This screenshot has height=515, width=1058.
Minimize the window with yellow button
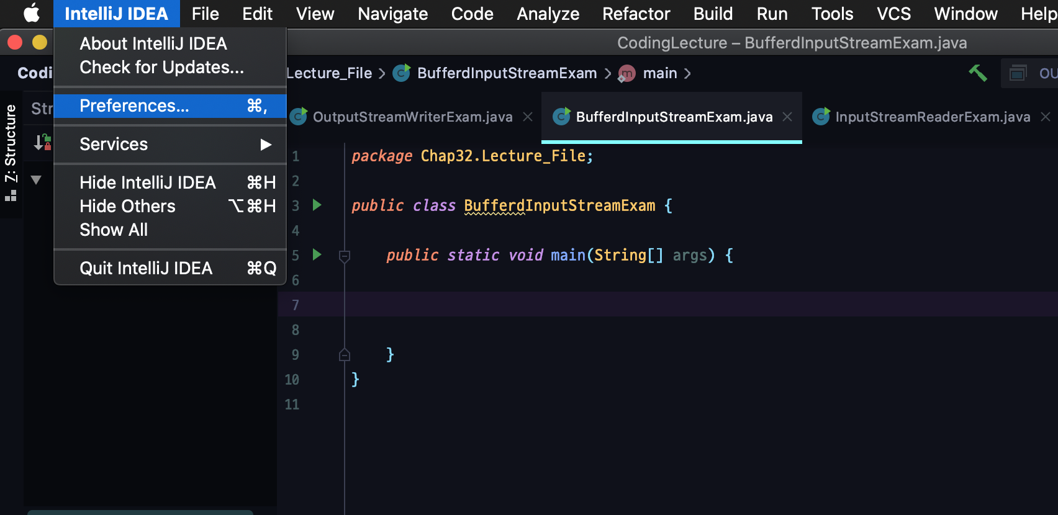(x=40, y=42)
